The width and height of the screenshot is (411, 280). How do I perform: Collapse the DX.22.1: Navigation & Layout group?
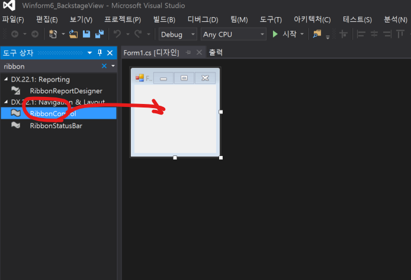tap(6, 102)
